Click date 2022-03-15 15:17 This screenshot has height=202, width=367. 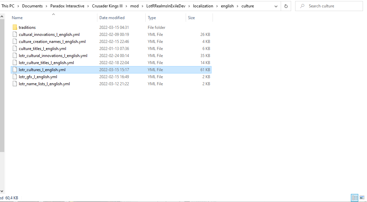[114, 70]
